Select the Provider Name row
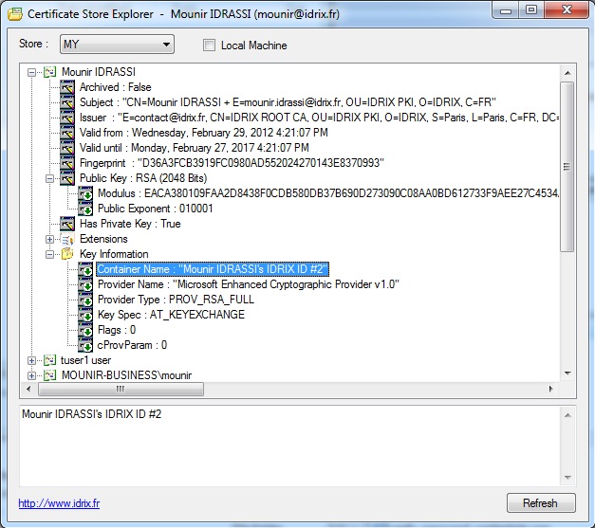 [x=249, y=284]
